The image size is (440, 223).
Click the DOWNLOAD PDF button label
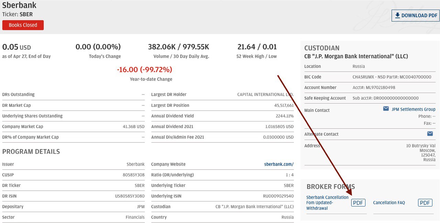pos(419,15)
